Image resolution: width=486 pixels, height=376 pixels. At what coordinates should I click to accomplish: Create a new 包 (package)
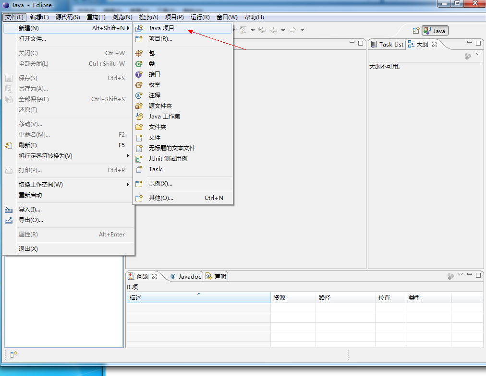[182, 53]
